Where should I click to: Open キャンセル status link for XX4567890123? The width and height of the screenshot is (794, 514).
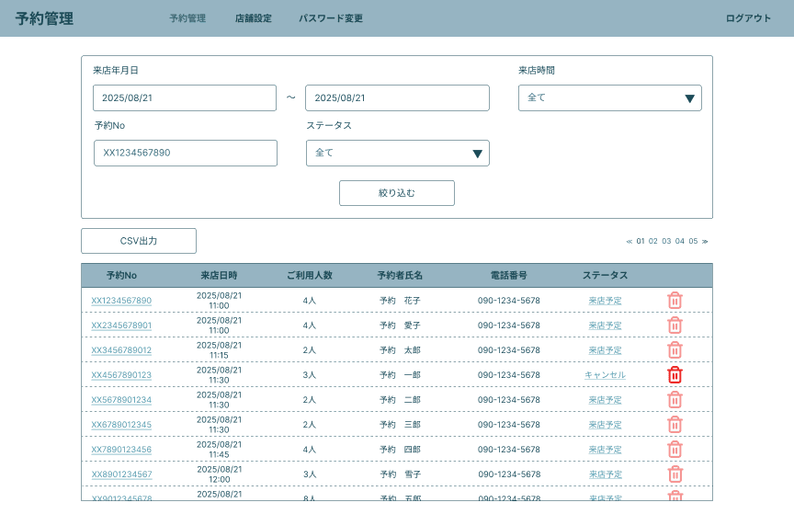605,375
